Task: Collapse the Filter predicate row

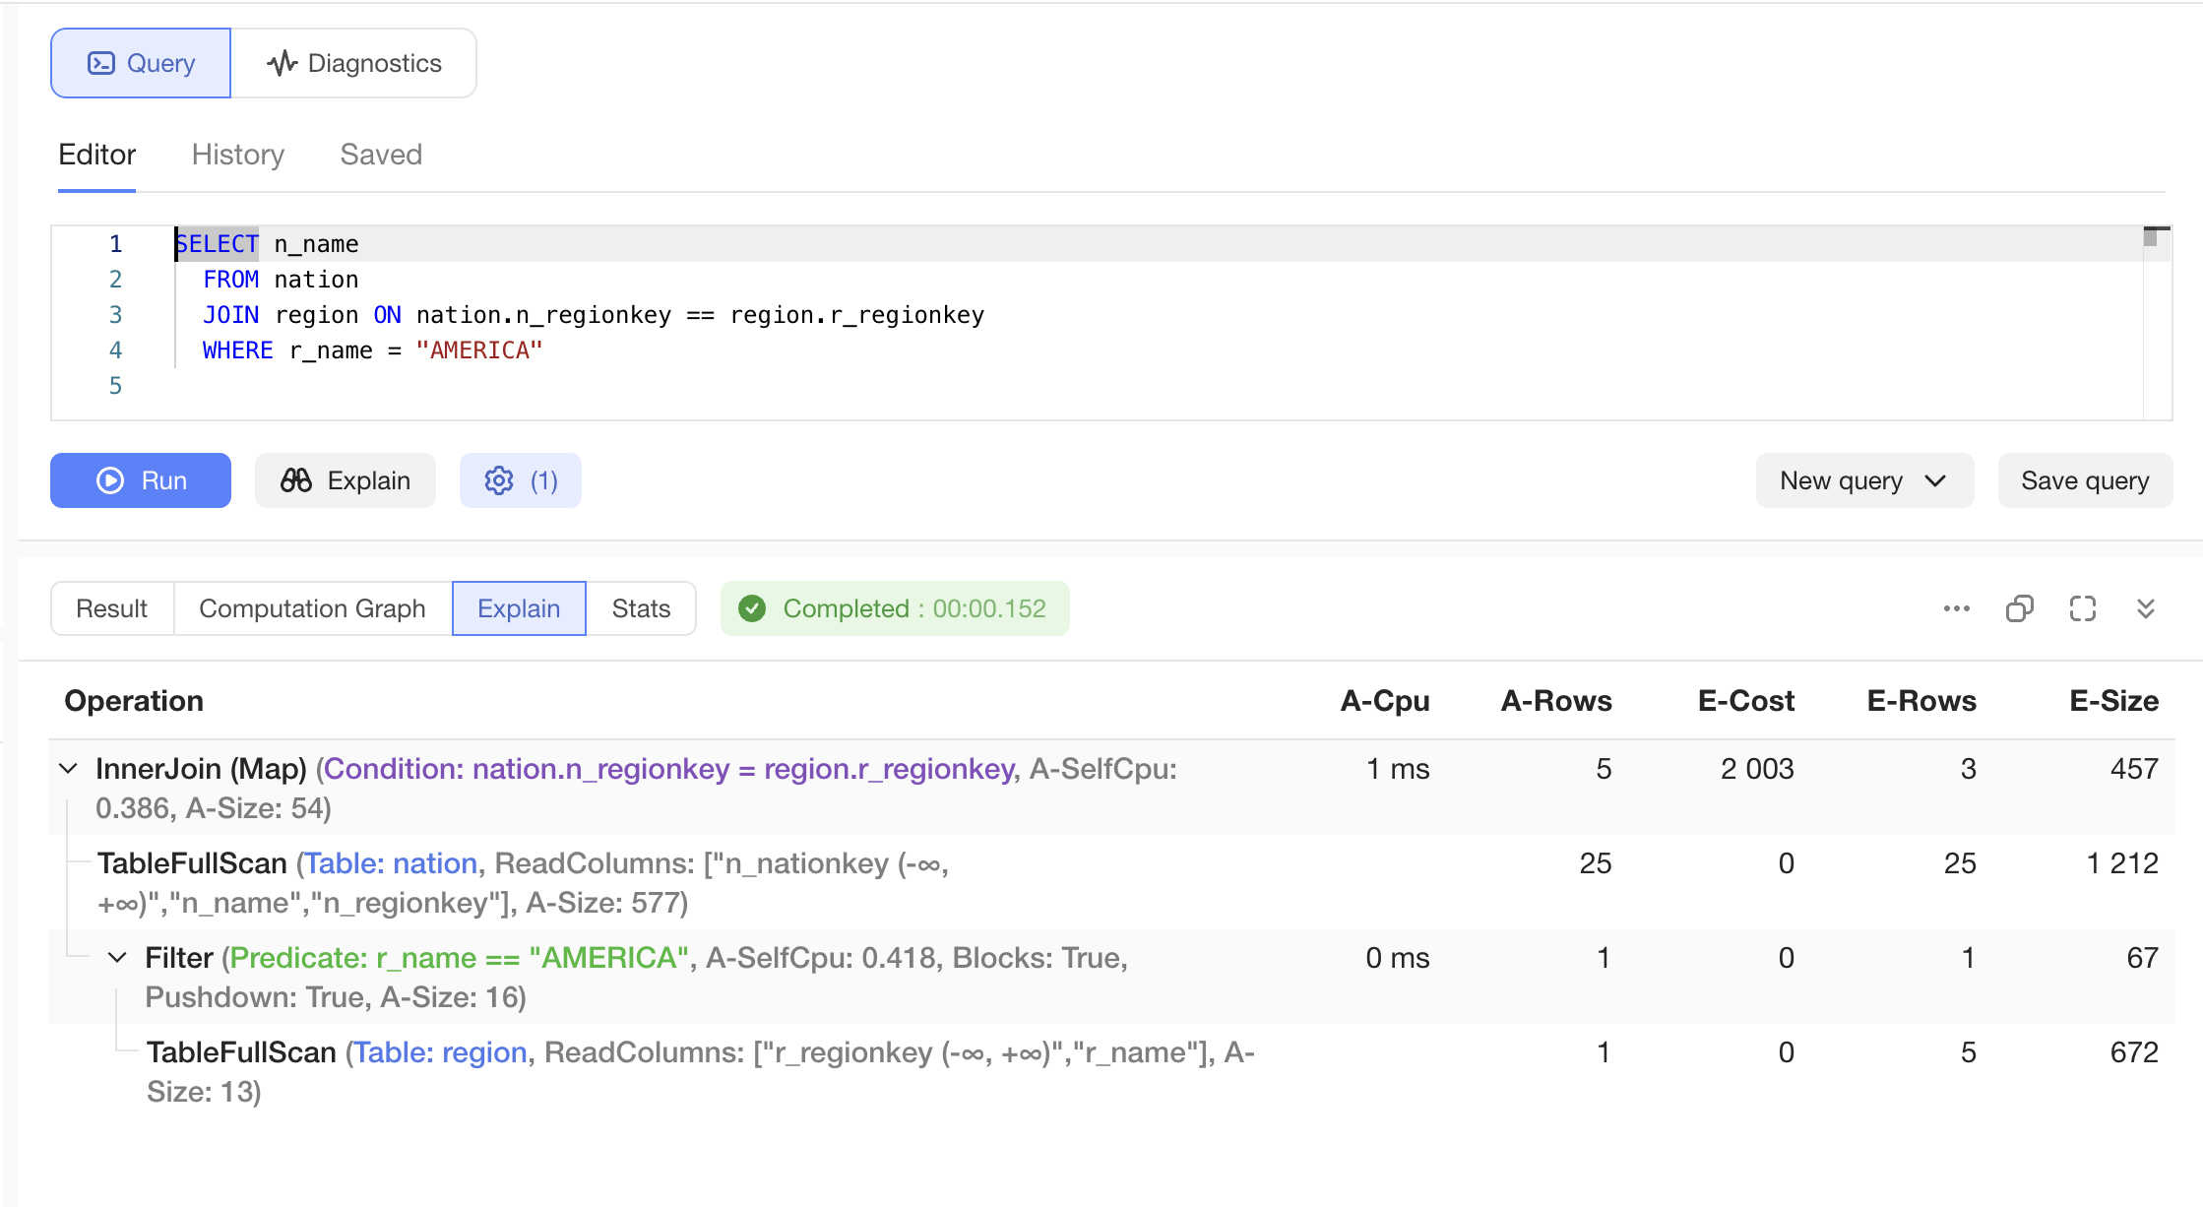Action: click(x=117, y=957)
